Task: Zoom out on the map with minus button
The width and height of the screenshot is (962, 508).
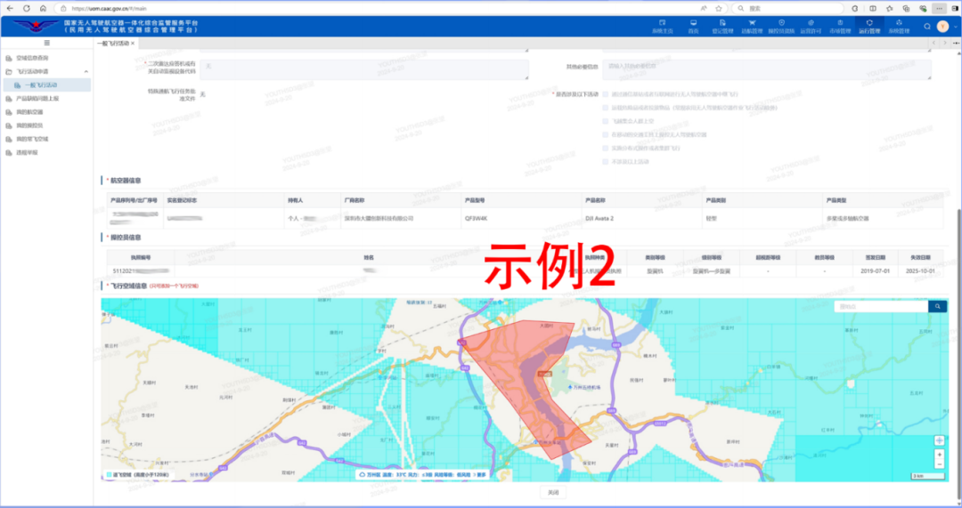Action: [939, 464]
